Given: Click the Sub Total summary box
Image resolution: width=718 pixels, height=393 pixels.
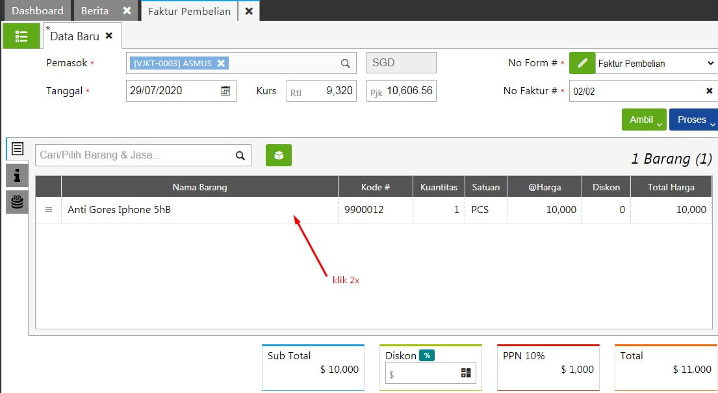Looking at the screenshot, I should 313,368.
